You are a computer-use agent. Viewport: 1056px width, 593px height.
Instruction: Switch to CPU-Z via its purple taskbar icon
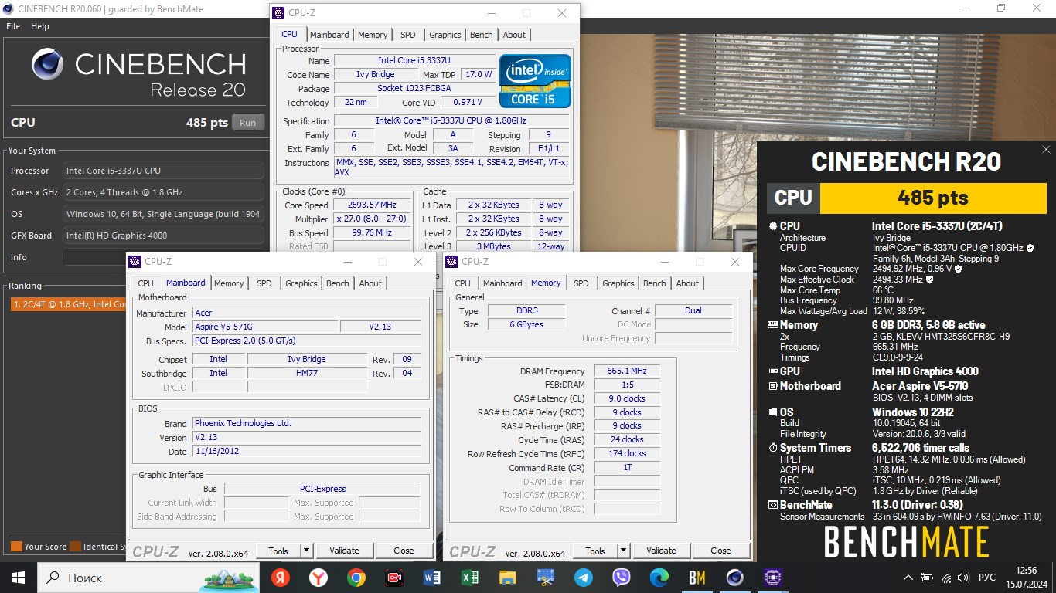click(x=772, y=577)
